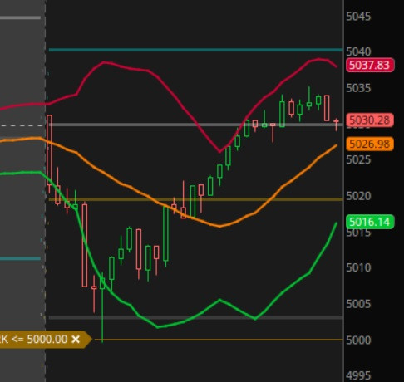Select the tall first red candle
The width and height of the screenshot is (404, 382).
click(50, 149)
